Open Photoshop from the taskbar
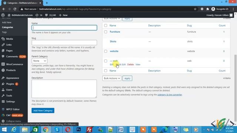237x133 pixels. (79, 130)
